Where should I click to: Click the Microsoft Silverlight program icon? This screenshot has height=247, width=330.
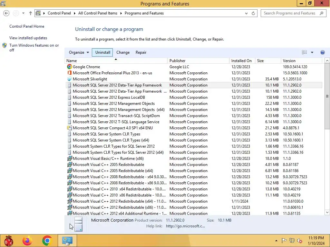point(70,79)
